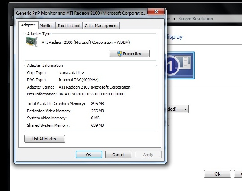Click the graphics adapter card icon

32,42
